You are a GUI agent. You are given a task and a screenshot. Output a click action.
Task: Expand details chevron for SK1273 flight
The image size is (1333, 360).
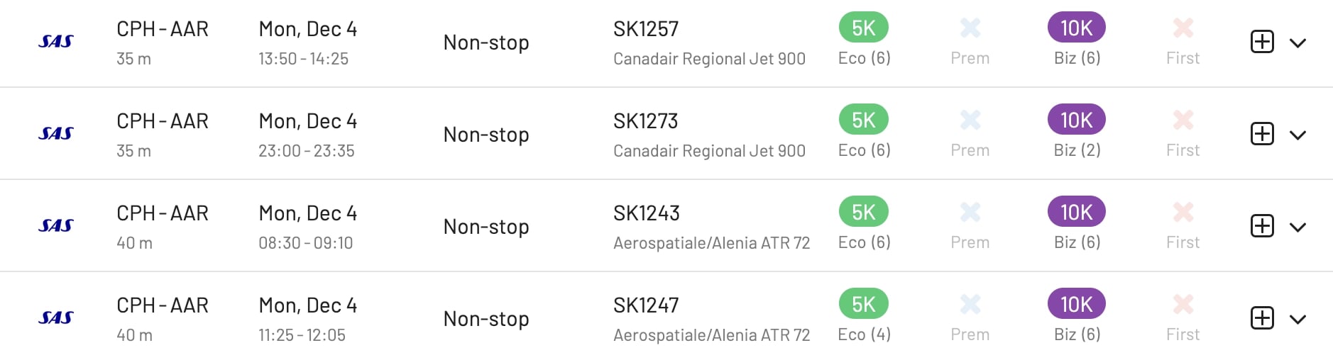(x=1298, y=135)
